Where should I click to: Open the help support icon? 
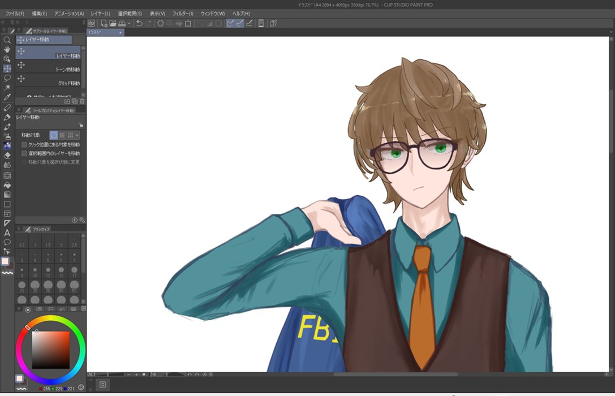click(273, 24)
